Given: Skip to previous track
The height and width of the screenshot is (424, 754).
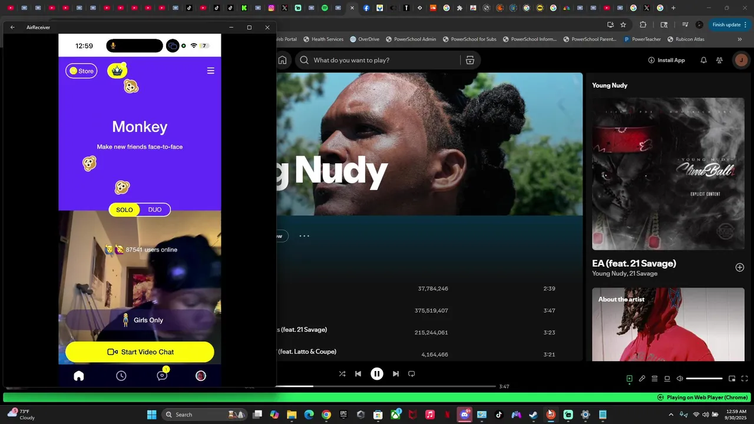Looking at the screenshot, I should pos(358,374).
